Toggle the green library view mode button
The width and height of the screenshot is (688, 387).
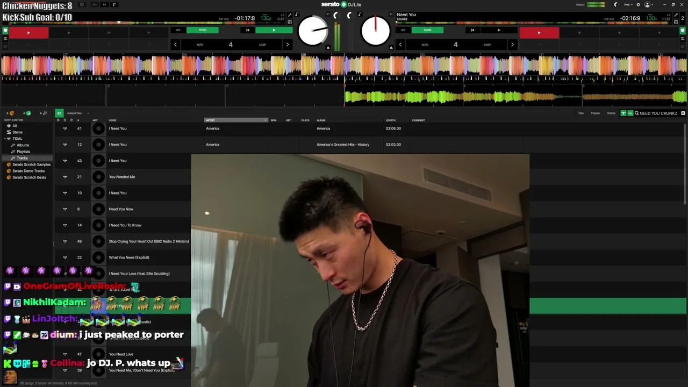59,113
